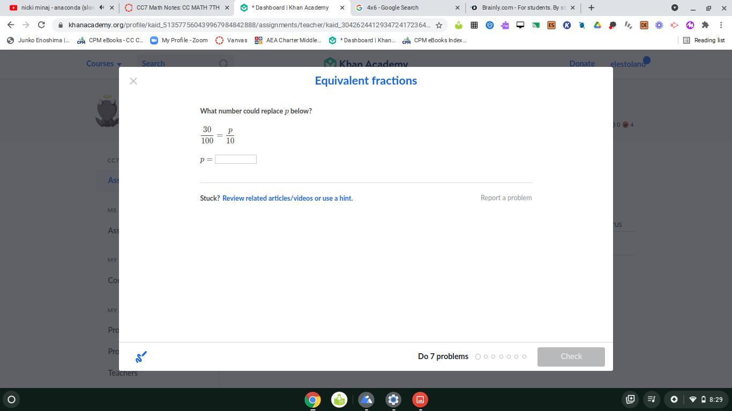The height and width of the screenshot is (411, 732).
Task: Switch to the Brainly.com tab
Action: pos(522,7)
